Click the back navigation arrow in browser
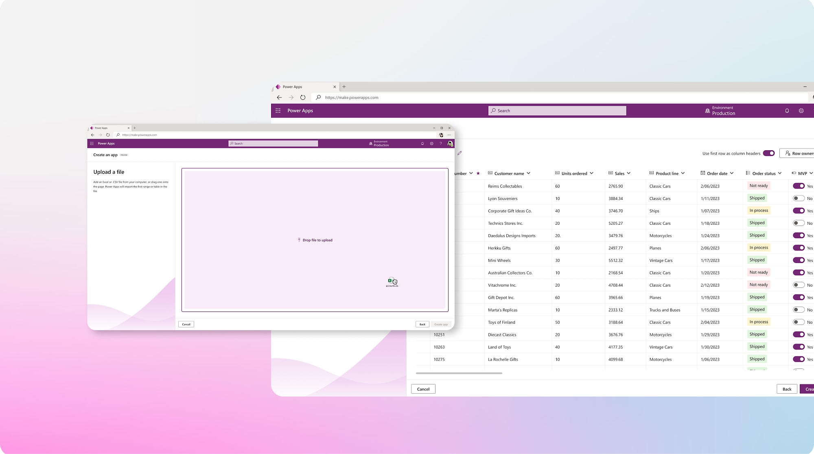The width and height of the screenshot is (814, 454). [279, 97]
